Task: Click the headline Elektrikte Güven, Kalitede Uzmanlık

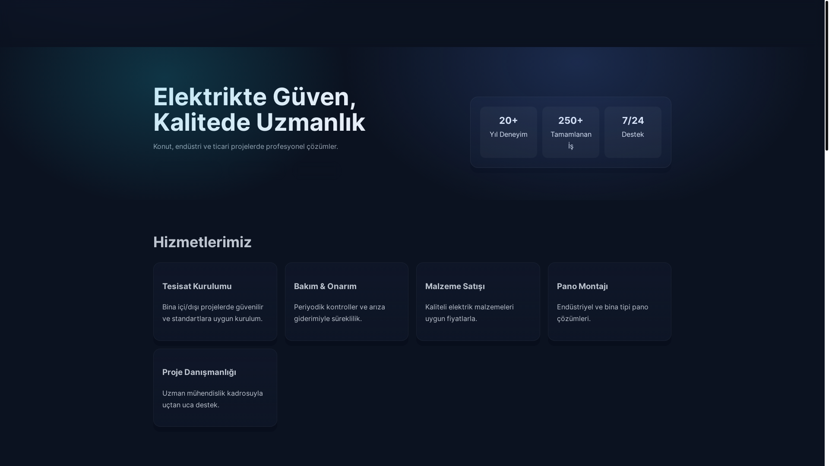Action: pyautogui.click(x=259, y=110)
